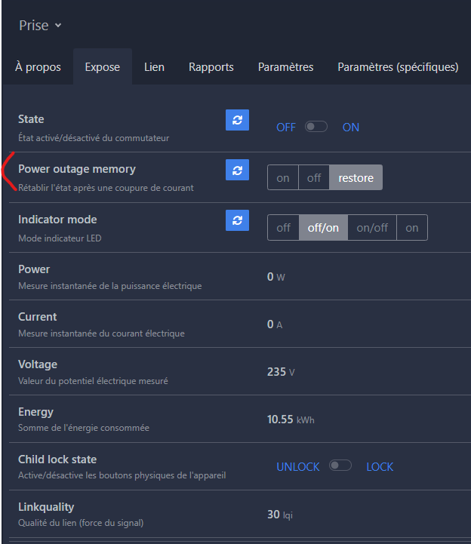Set Indicator mode to off
The height and width of the screenshot is (544, 471).
[283, 228]
